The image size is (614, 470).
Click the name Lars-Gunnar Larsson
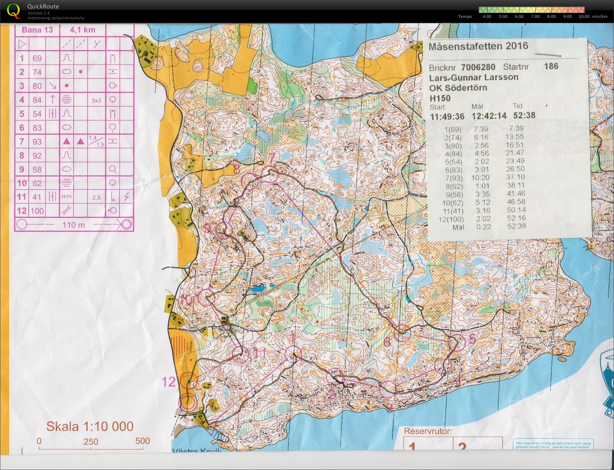pos(474,77)
